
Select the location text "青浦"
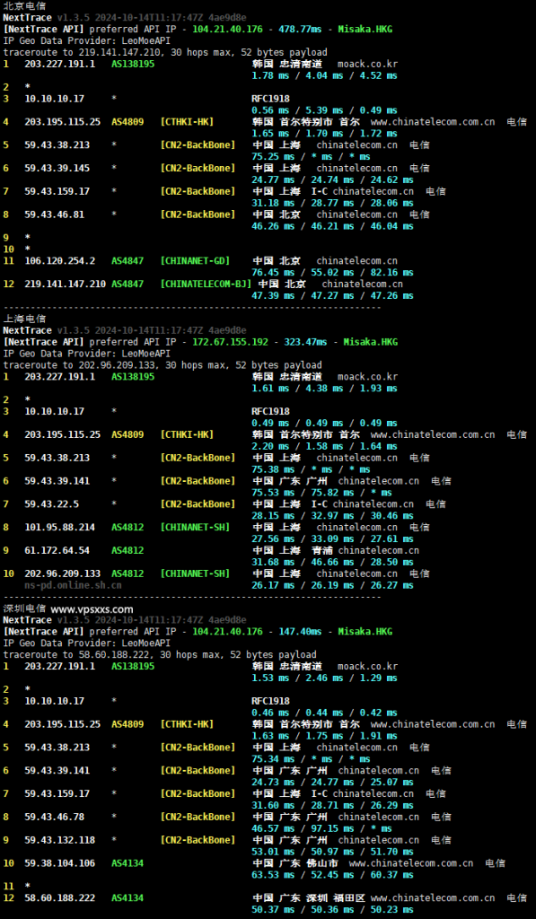coord(322,550)
